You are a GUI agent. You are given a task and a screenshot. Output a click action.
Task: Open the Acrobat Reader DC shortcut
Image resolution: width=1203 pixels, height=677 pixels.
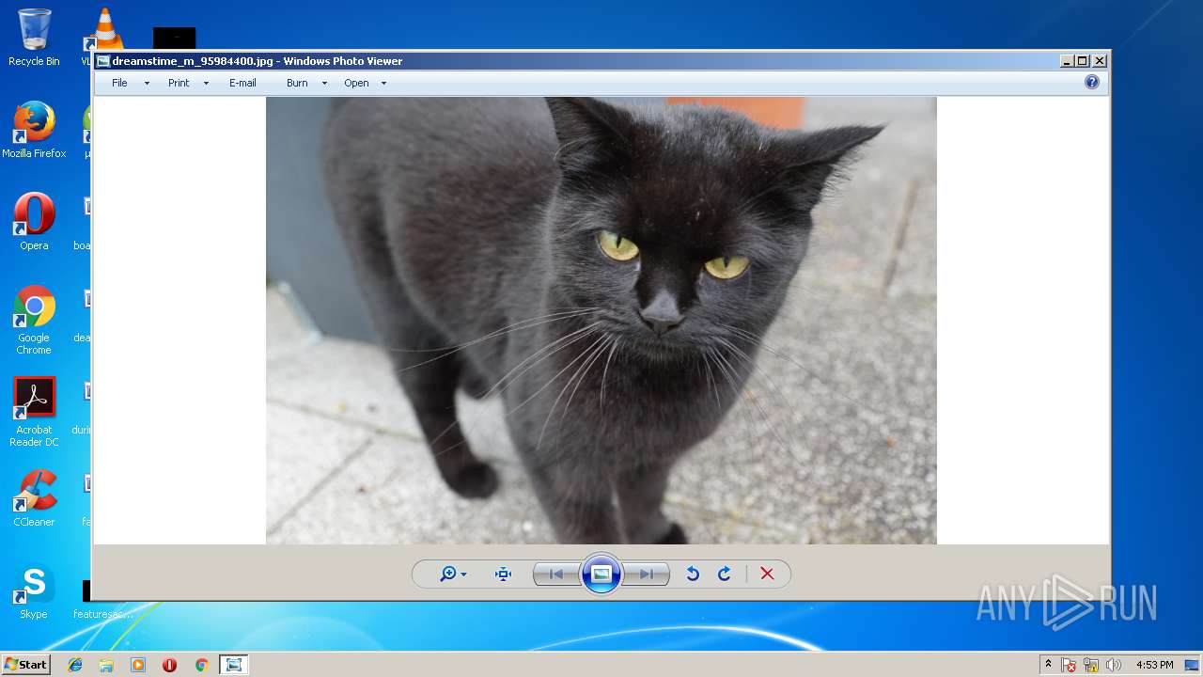pos(34,412)
